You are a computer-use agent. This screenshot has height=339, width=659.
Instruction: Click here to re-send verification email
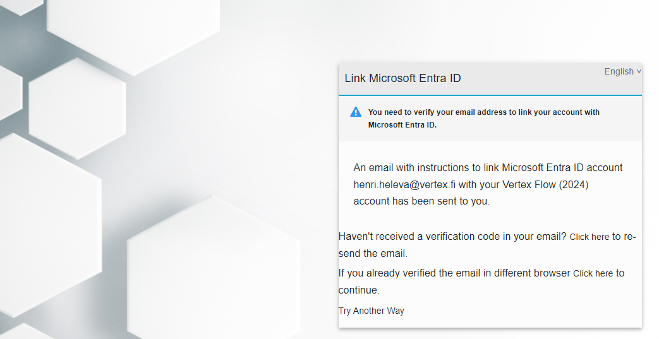(x=589, y=237)
